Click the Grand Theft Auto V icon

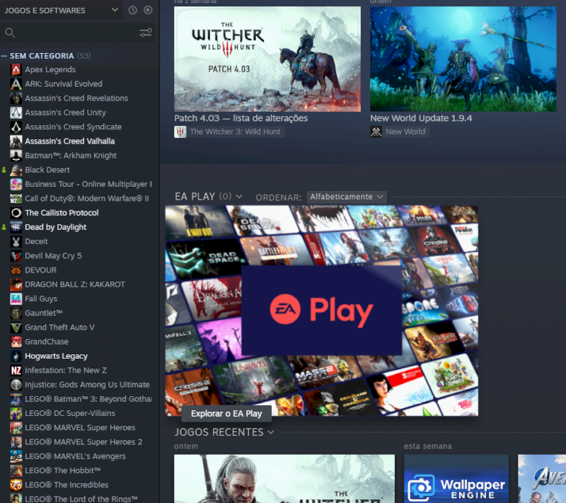coord(16,328)
